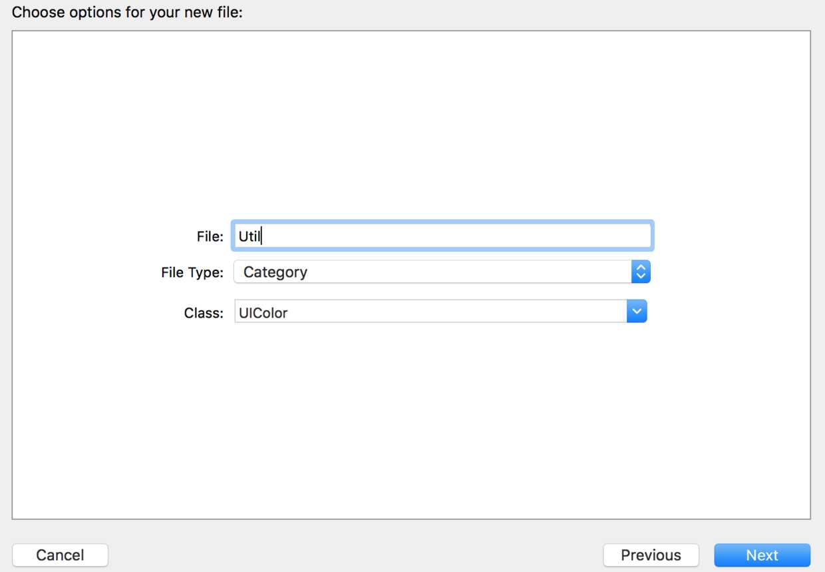Screen dimensions: 825x572
Task: Click empty white area below the Class field
Action: [x=411, y=420]
